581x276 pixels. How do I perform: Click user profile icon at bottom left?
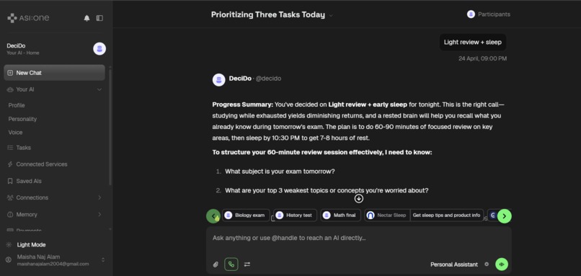(x=9, y=259)
